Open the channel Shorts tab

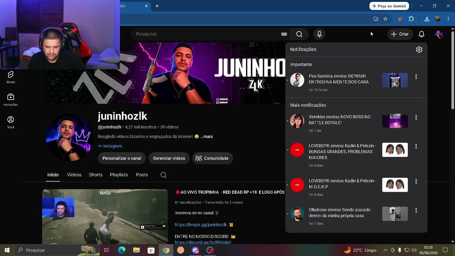click(x=96, y=175)
